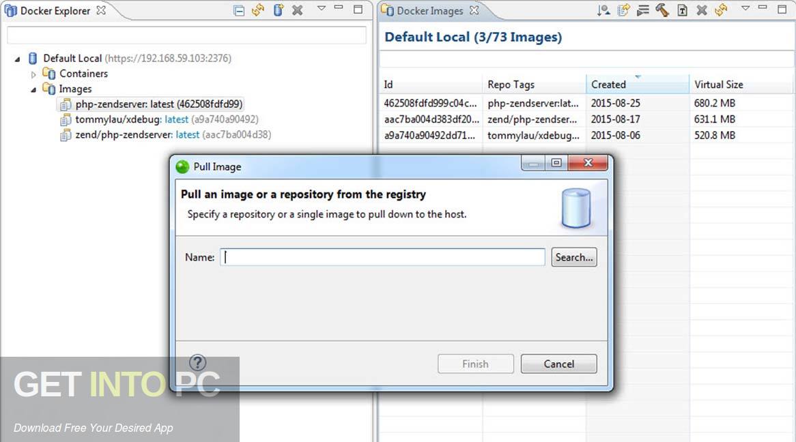Click create container icon in Docker Images

pyautogui.click(x=642, y=10)
